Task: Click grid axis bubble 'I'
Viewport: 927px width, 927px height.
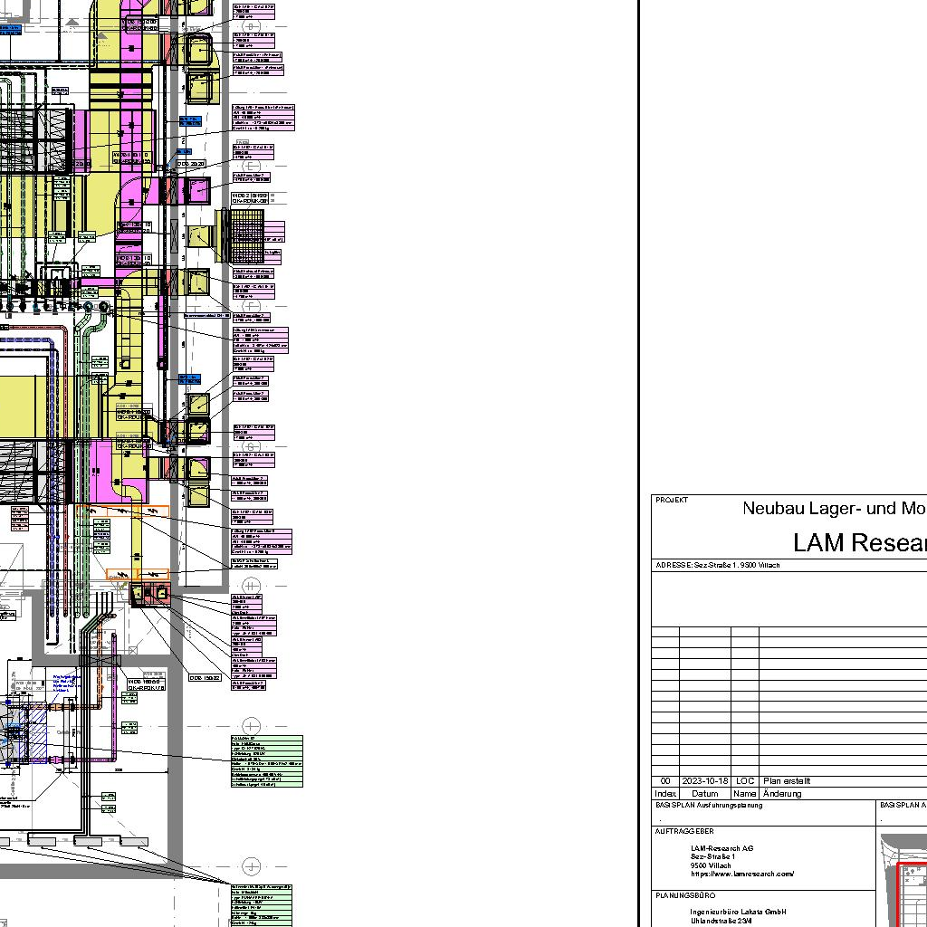Action: point(252,726)
